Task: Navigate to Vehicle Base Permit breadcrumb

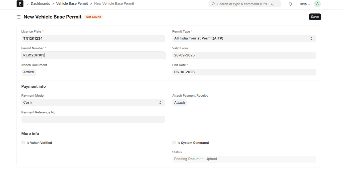Action: [72, 4]
